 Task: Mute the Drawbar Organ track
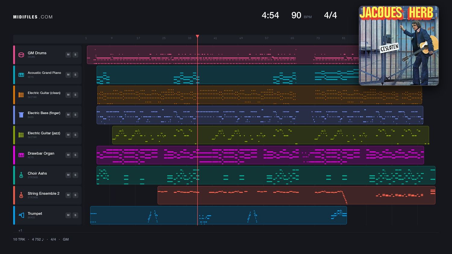(68, 155)
